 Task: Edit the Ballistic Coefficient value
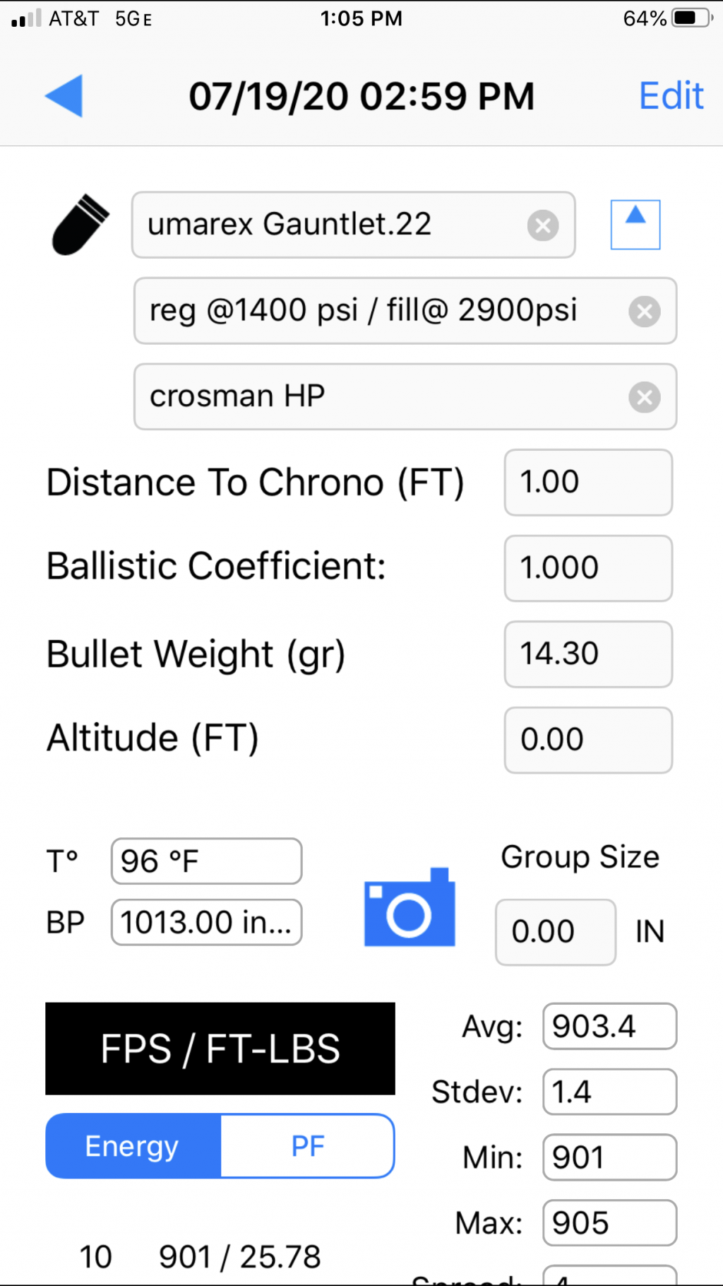point(588,568)
